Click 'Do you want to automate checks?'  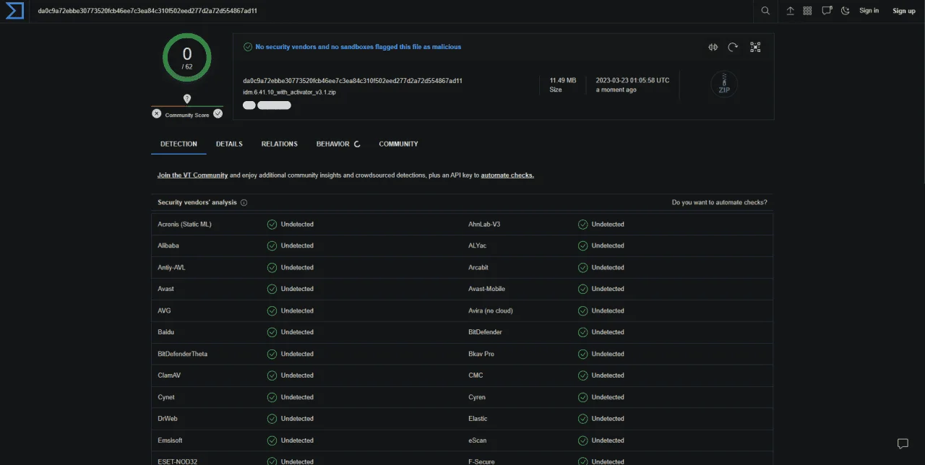tap(719, 203)
